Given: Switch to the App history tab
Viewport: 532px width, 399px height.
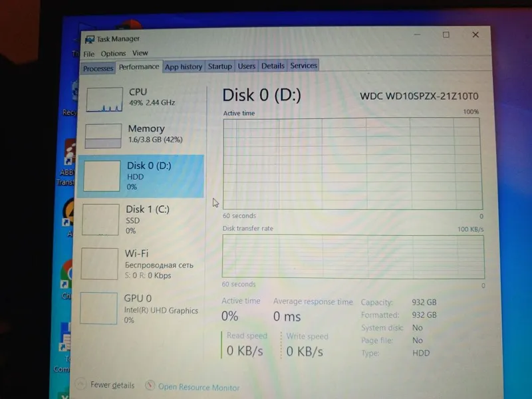Looking at the screenshot, I should coord(184,66).
